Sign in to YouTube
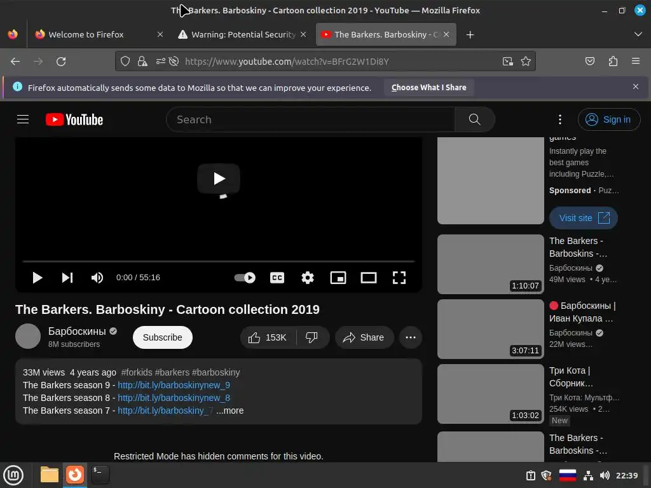 pos(608,119)
